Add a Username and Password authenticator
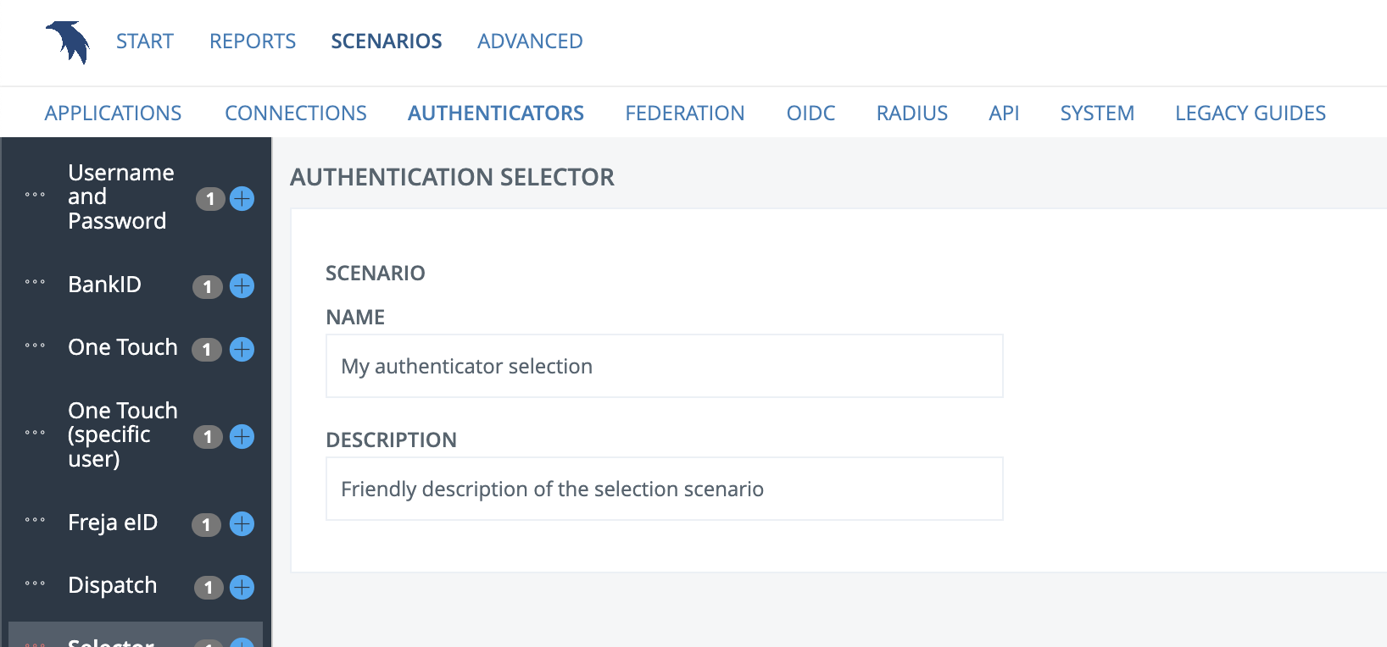1387x647 pixels. pyautogui.click(x=242, y=198)
